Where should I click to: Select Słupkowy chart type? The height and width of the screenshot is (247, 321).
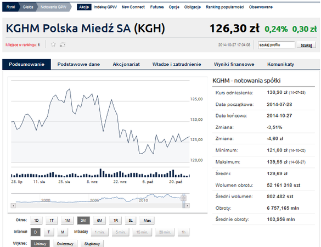92,244
